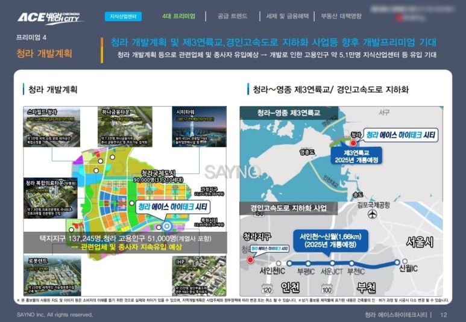Click the 부천 label on map
466x322 pixels.
point(367,287)
